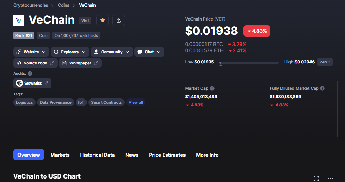Open chart more options ellipsis
Screen dimensions: 345x182
pyautogui.click(x=330, y=178)
